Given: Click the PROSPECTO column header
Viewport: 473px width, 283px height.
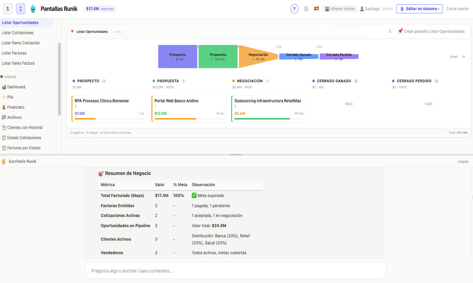Looking at the screenshot, I should coord(88,81).
